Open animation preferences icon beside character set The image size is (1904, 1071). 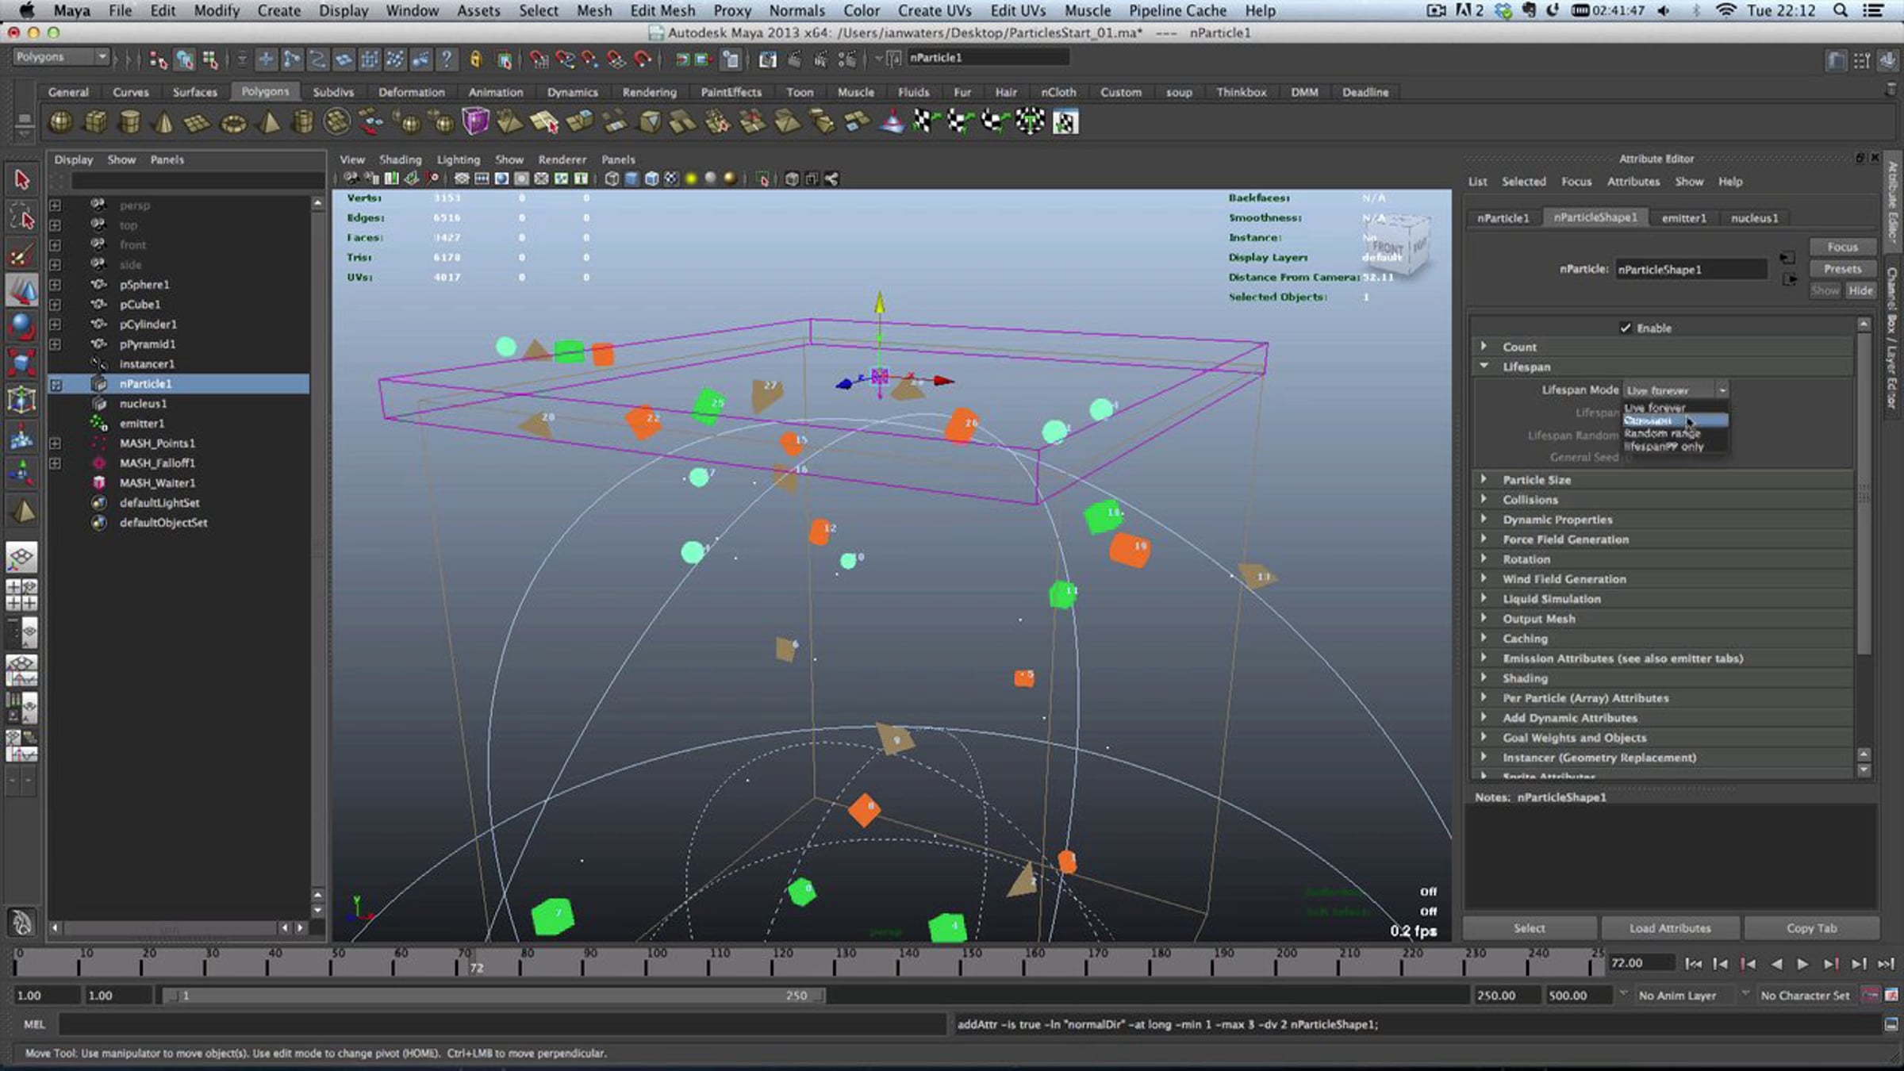click(x=1891, y=995)
